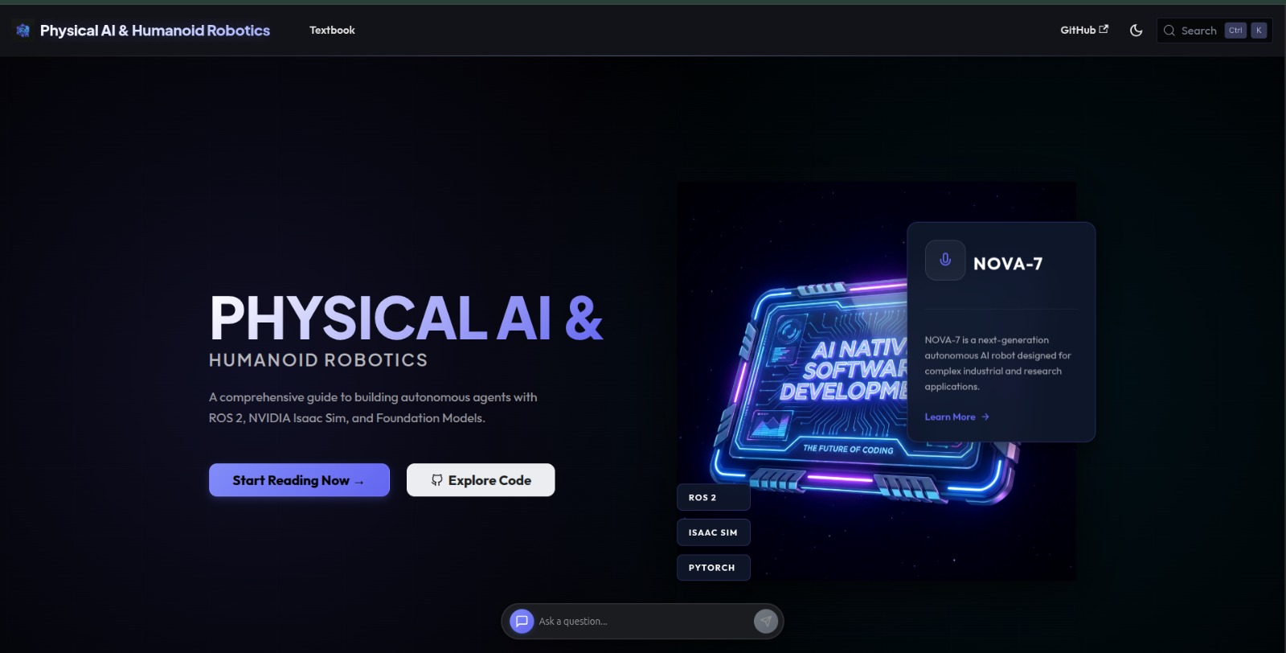This screenshot has height=653, width=1286.
Task: Select the PYTORCH tag
Action: point(713,568)
